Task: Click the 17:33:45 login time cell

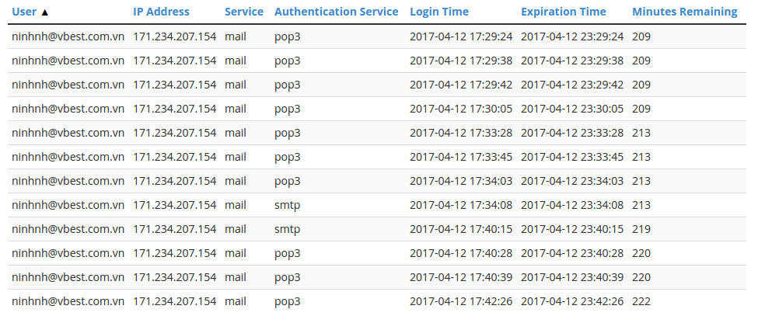Action: click(x=461, y=157)
